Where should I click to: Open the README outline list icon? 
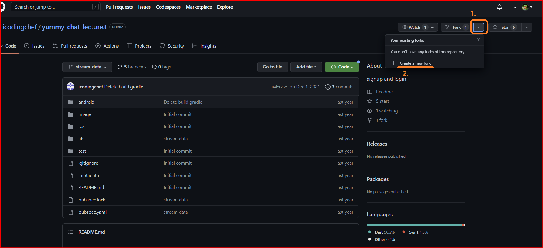71,232
